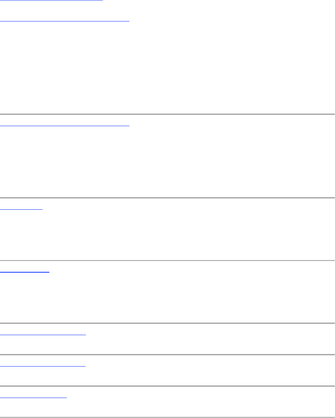The height and width of the screenshot is (418, 335).
Task: Click the second gray horizontal divider line
Action: (x=167, y=198)
